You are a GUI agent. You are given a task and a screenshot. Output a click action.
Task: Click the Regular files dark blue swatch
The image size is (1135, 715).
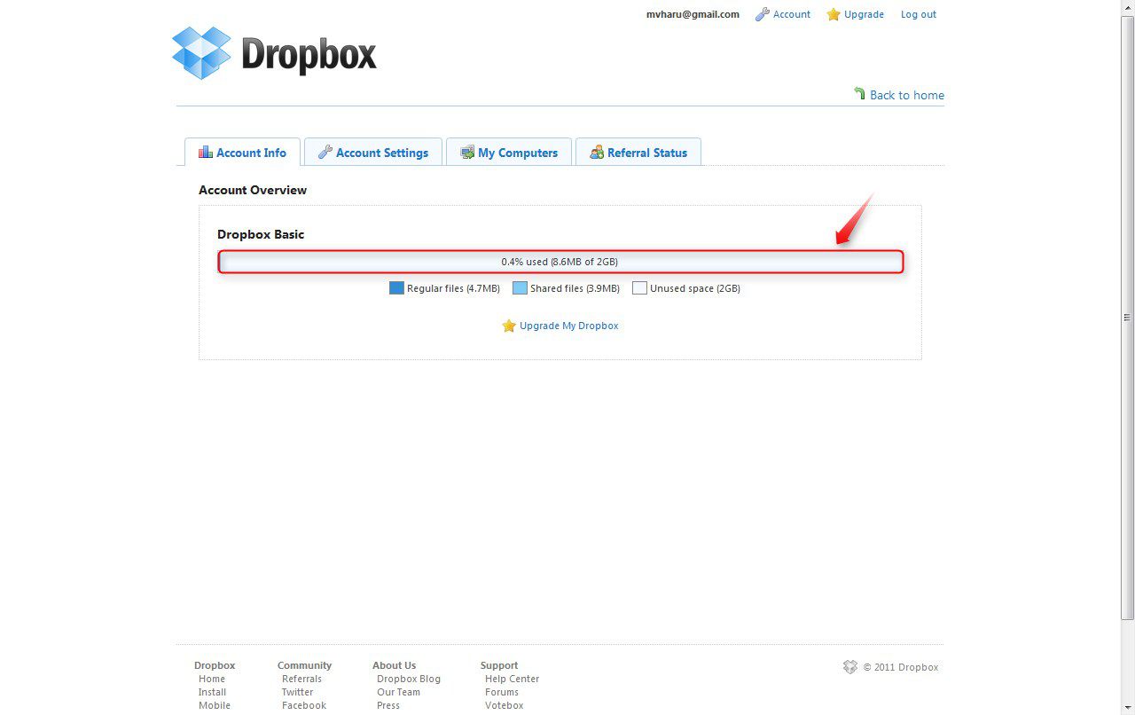(x=396, y=287)
